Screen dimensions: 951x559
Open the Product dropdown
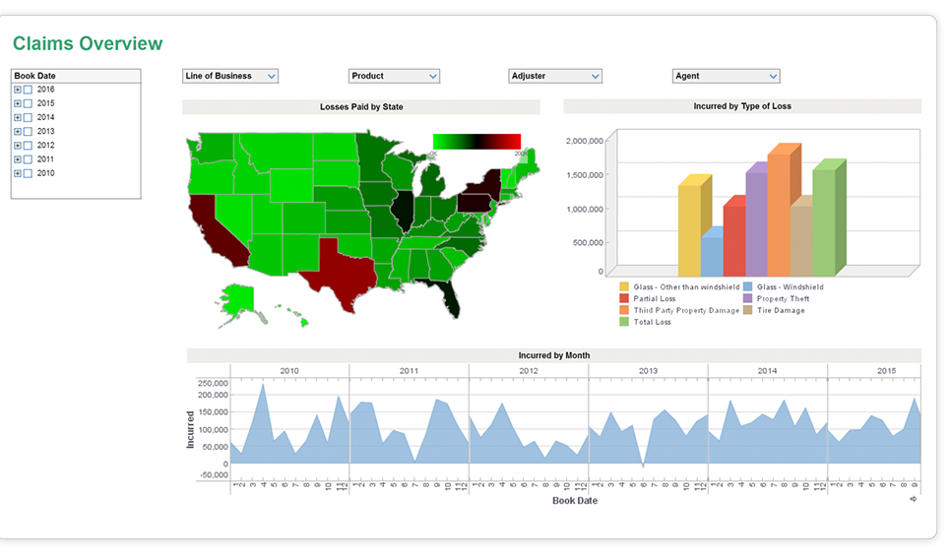tap(394, 76)
